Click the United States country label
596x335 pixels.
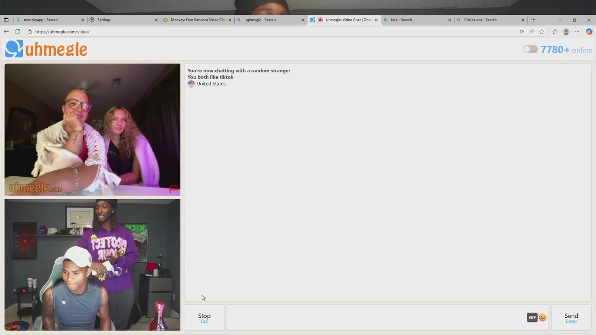[211, 84]
